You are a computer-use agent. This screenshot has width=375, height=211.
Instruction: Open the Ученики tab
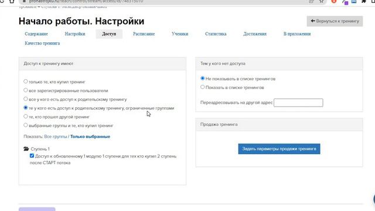(x=180, y=34)
